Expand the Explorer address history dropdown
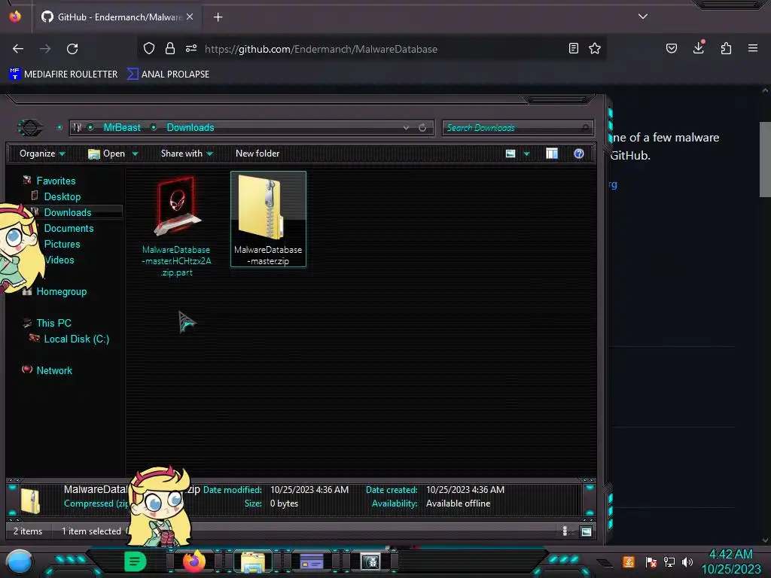771x578 pixels. (x=406, y=128)
